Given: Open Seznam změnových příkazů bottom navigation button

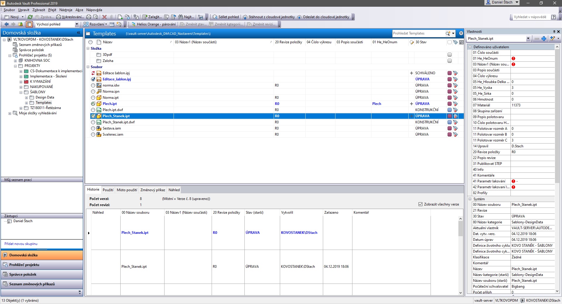Looking at the screenshot, I should click(42, 284).
